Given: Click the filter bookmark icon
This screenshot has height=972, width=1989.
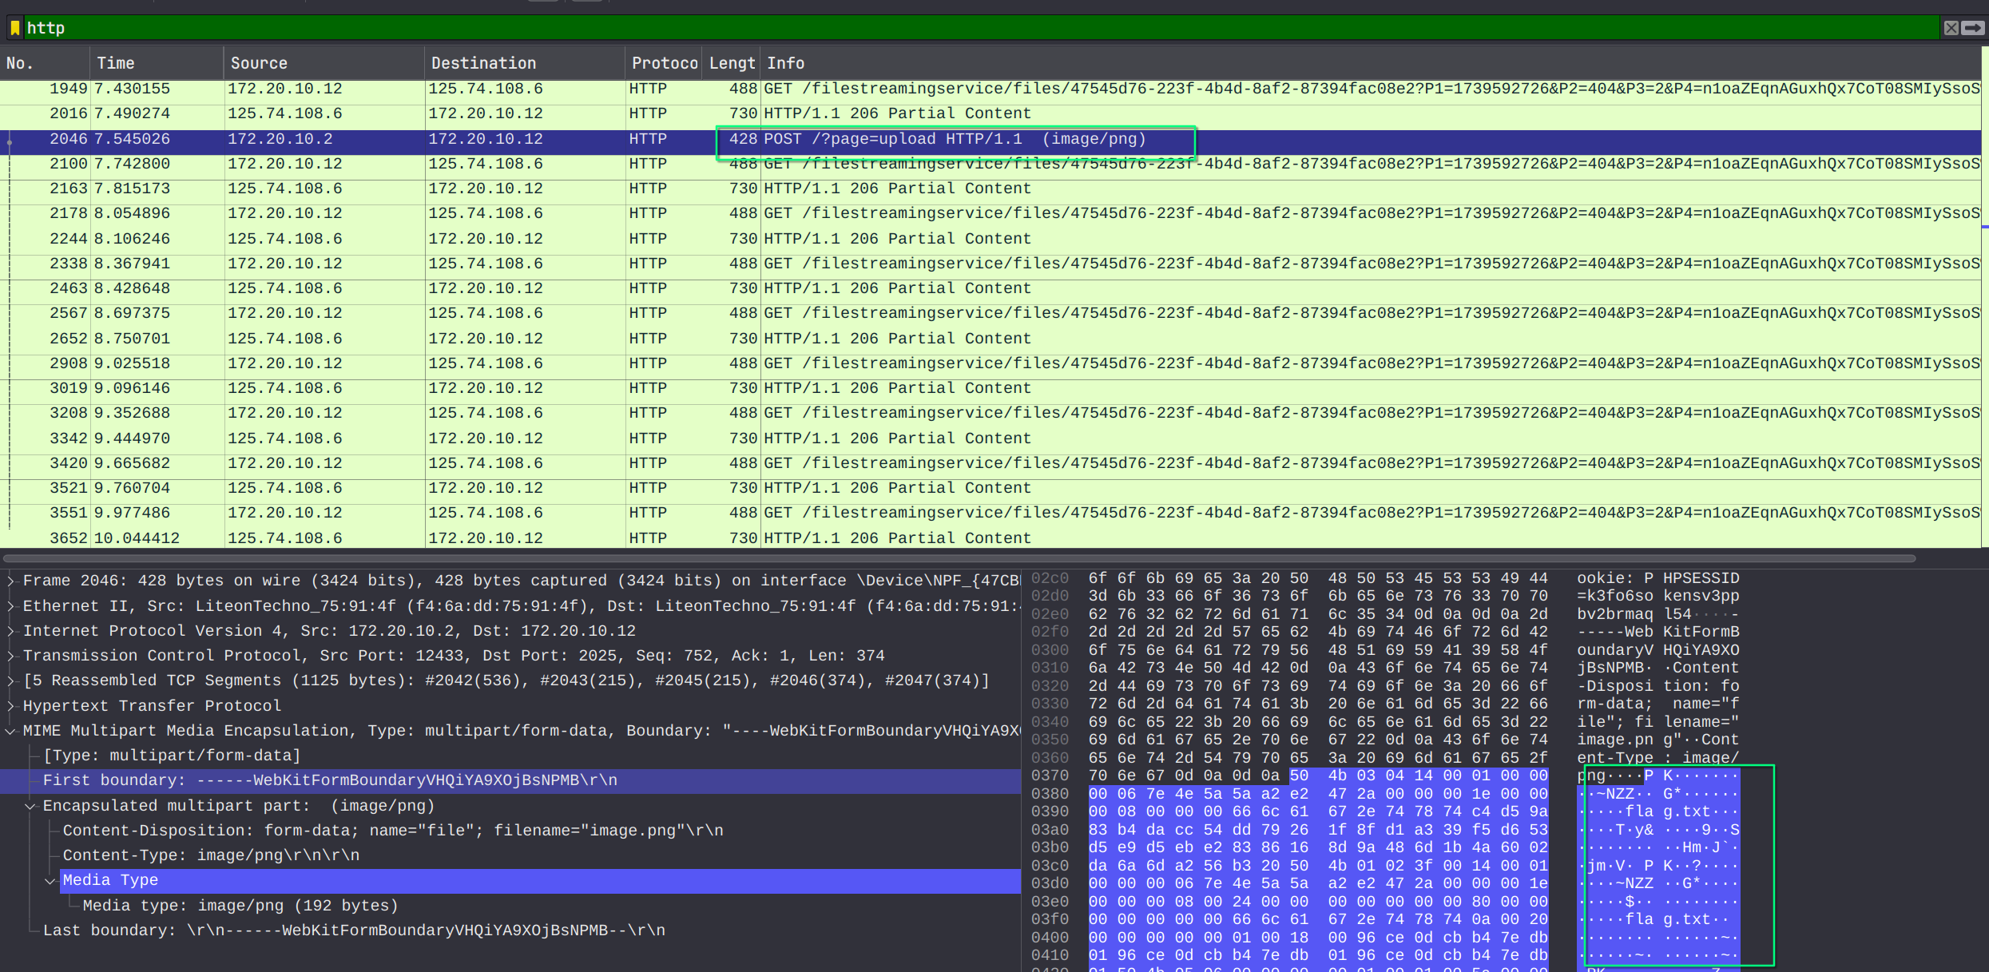Looking at the screenshot, I should [x=14, y=28].
